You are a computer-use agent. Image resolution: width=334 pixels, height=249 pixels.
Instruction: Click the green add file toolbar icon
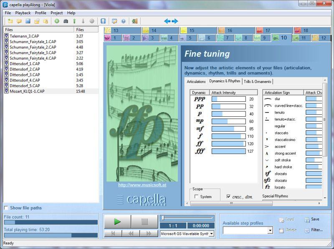(x=57, y=21)
